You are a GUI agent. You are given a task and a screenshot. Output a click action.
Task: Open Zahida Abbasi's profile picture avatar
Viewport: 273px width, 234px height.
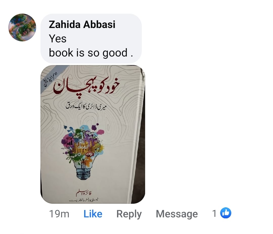pyautogui.click(x=22, y=27)
